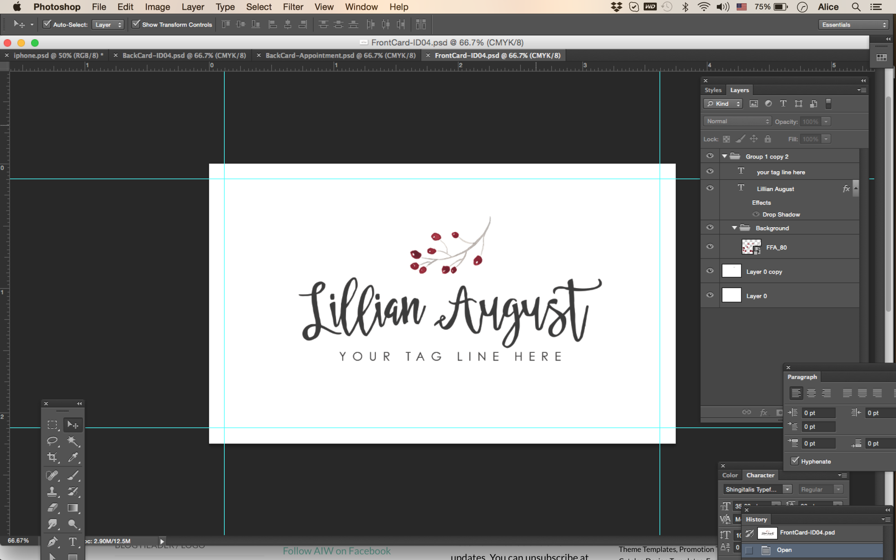Screen dimensions: 896x560
Task: Select the Open history state
Action: (x=812, y=549)
